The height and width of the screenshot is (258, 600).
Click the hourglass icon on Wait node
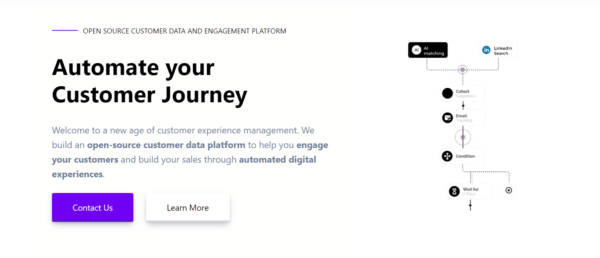tap(454, 191)
